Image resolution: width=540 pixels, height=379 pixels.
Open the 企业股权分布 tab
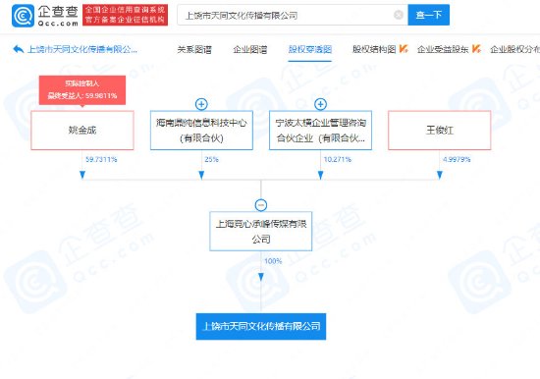point(515,50)
